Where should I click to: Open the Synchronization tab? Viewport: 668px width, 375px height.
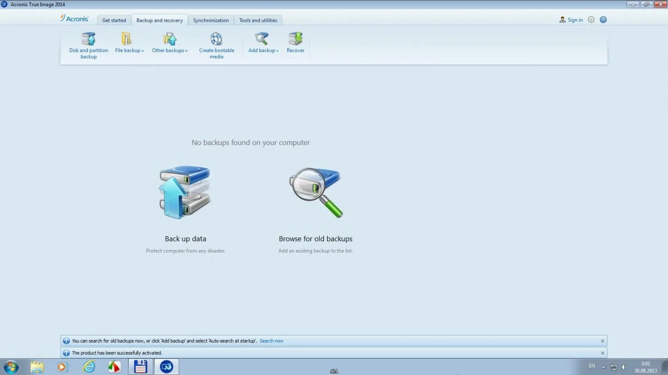[x=211, y=20]
